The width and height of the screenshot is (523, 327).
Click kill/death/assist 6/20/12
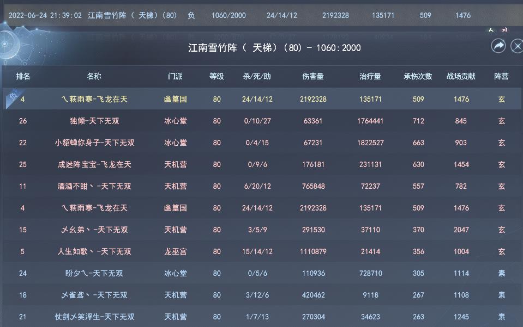click(257, 186)
